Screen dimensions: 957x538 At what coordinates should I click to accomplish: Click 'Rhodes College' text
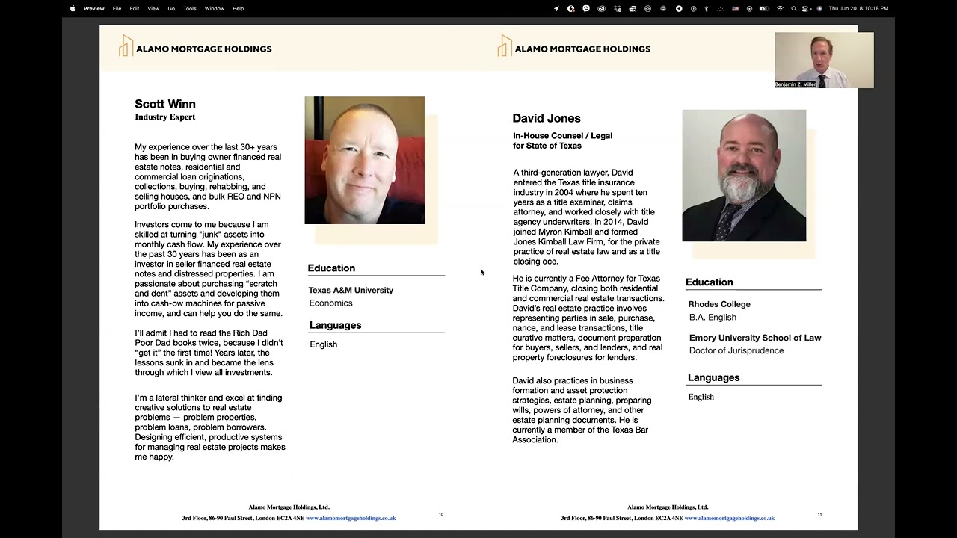click(719, 304)
